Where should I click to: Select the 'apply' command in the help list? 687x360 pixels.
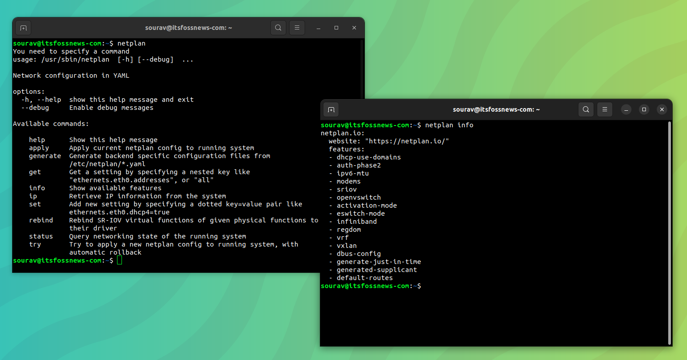(x=39, y=147)
